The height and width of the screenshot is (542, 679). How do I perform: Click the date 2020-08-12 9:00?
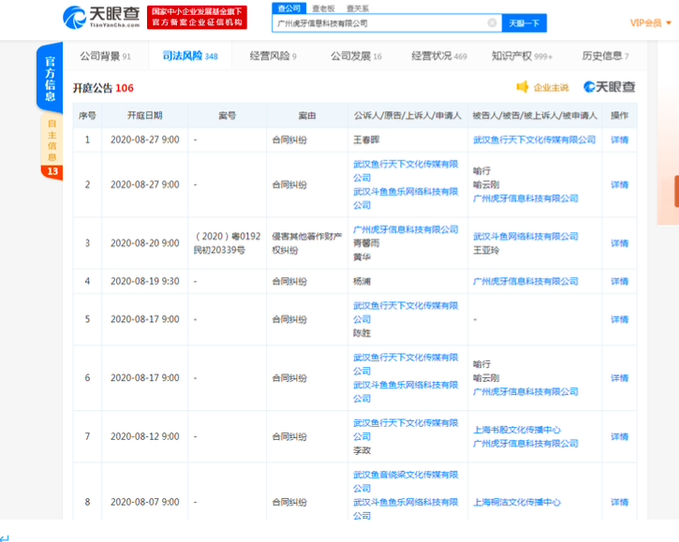coord(144,437)
